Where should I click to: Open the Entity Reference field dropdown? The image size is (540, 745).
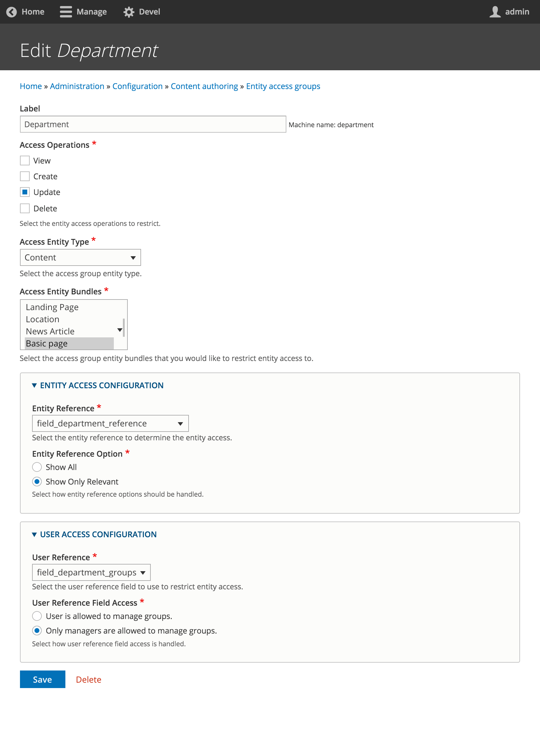coord(110,423)
